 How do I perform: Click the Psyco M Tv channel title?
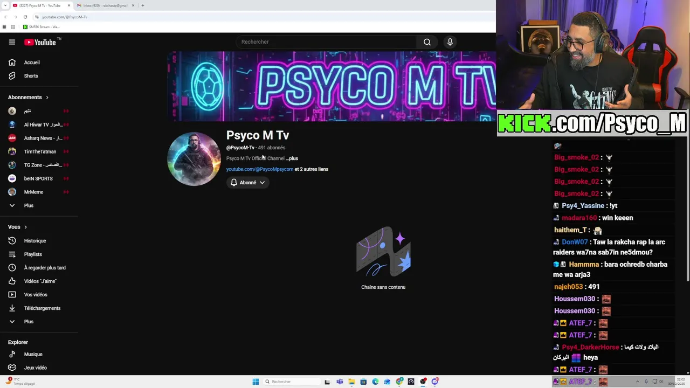point(258,135)
